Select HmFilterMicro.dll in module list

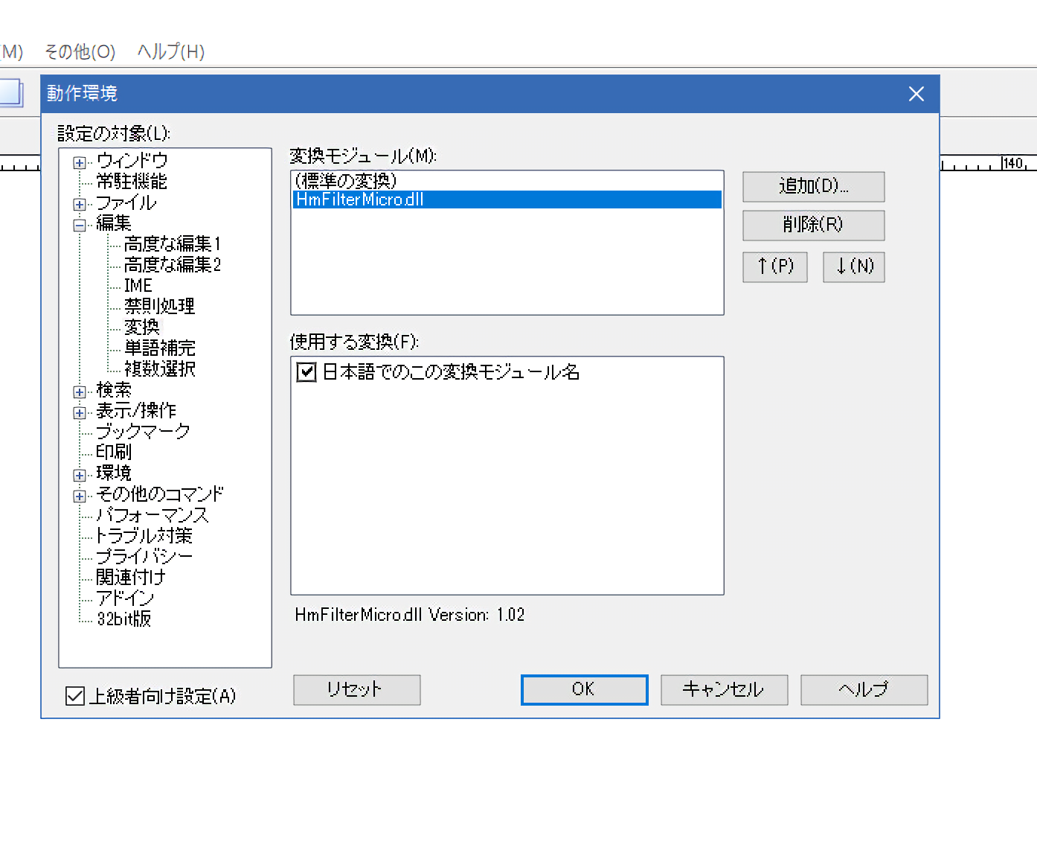(x=360, y=199)
